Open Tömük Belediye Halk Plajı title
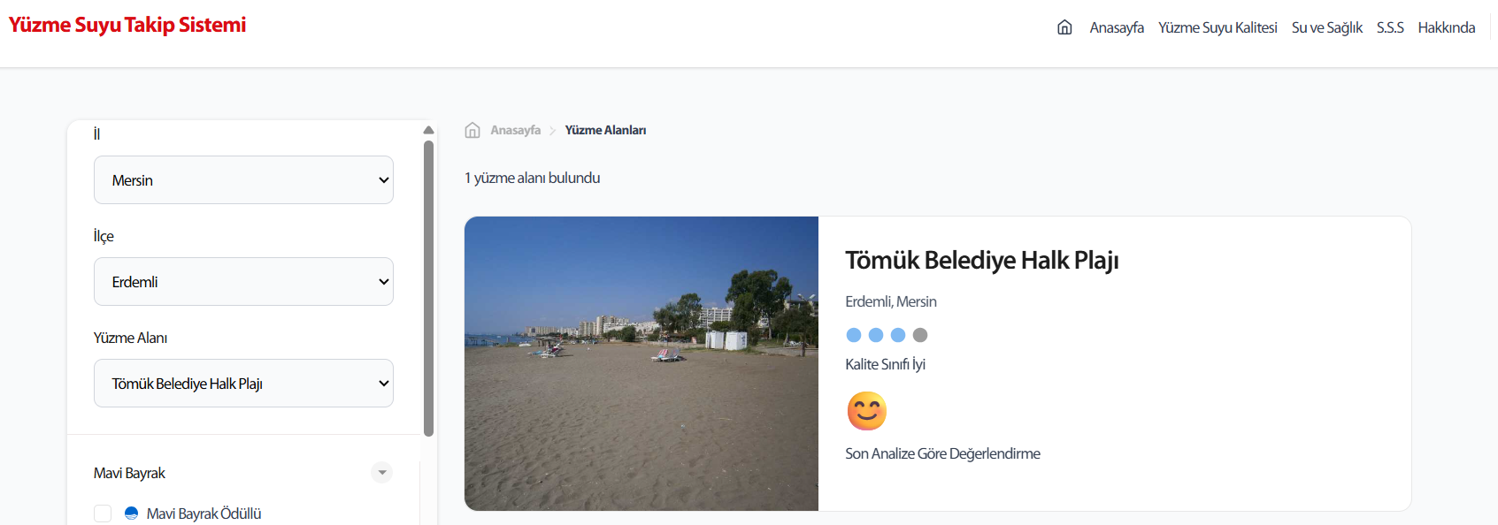The height and width of the screenshot is (525, 1498). (x=981, y=261)
